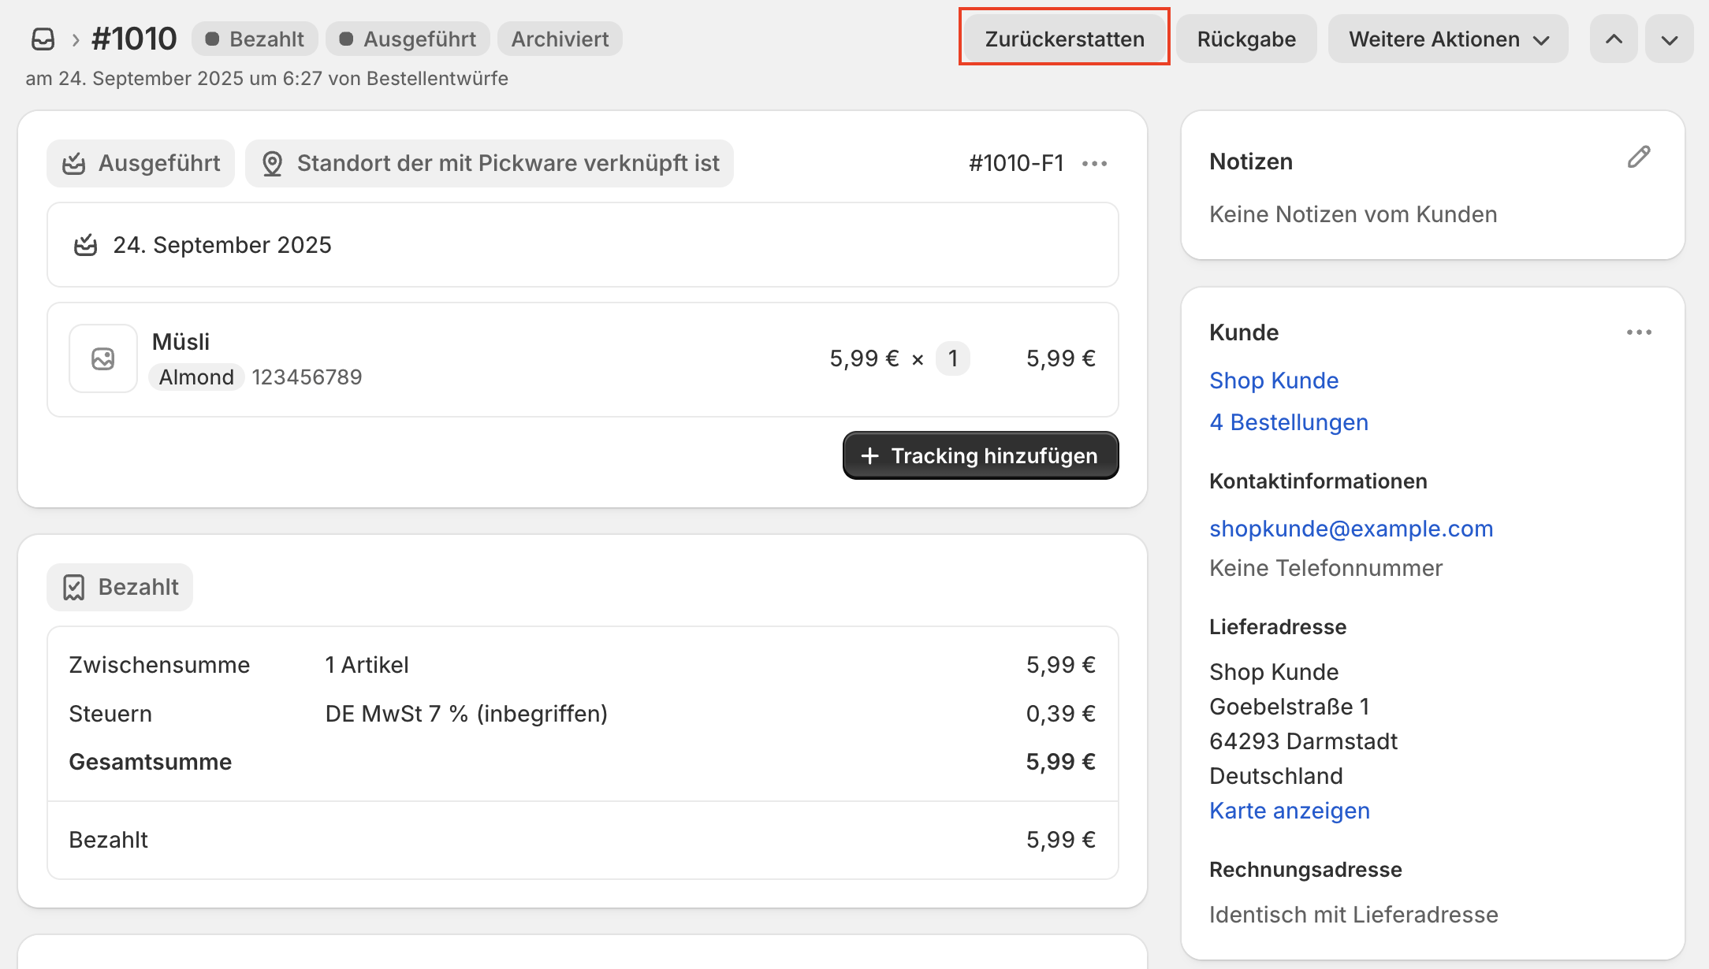Open the Shop Kunde customer profile
1709x969 pixels.
click(1273, 381)
